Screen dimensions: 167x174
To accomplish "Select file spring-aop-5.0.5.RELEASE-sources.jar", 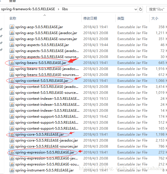I will tap(46, 39).
